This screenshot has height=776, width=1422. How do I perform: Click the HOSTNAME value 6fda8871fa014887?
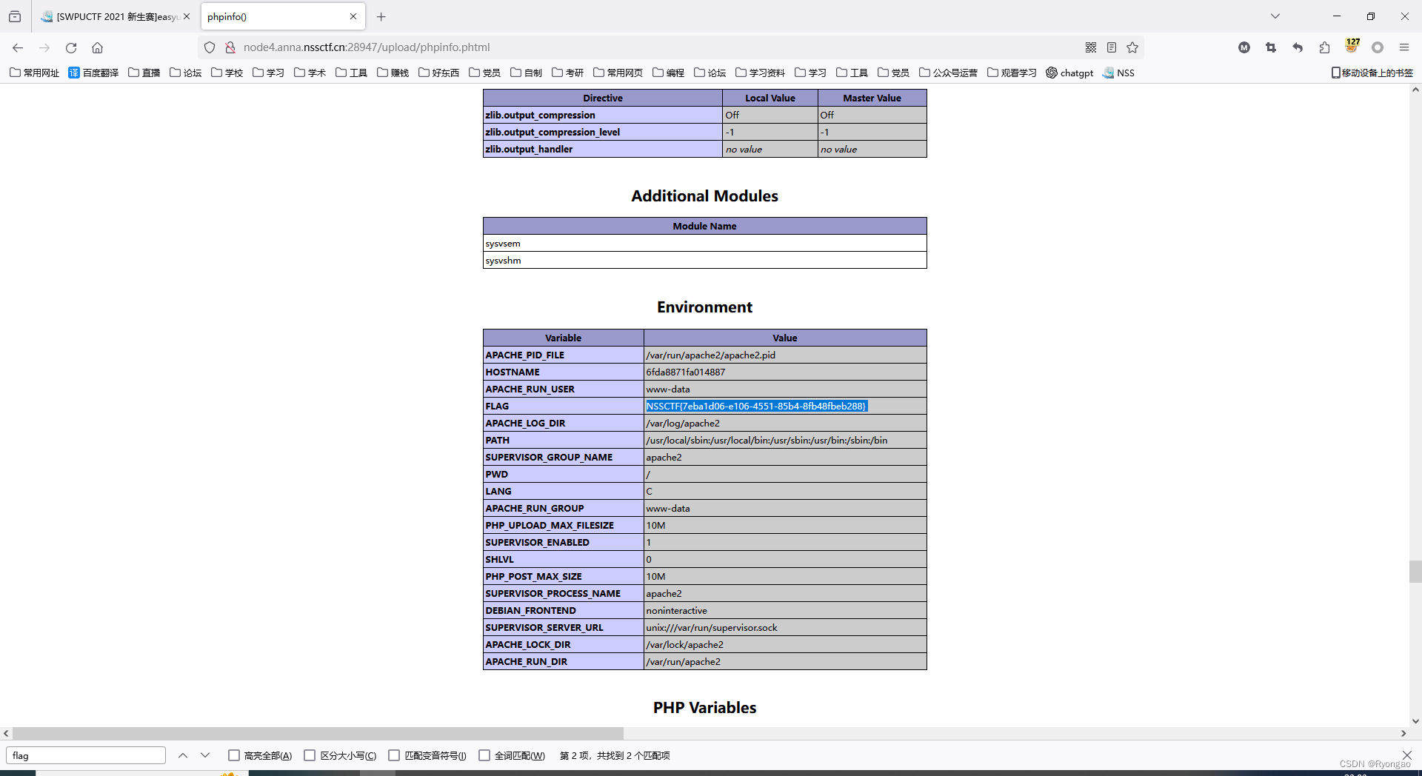point(685,372)
